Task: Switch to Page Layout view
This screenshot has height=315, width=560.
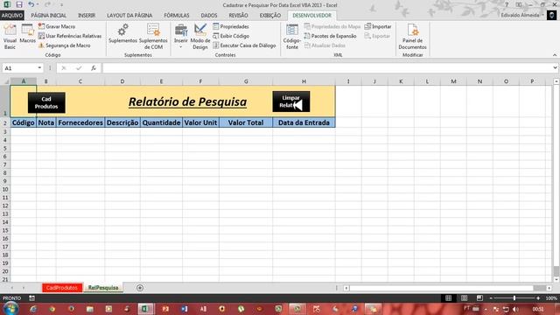Action: [464, 297]
